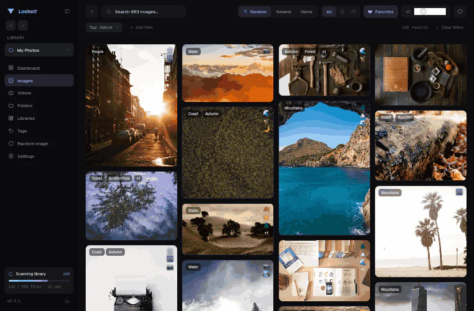Image resolution: width=474 pixels, height=311 pixels.
Task: Filter by landscape orientation icon
Action: pyautogui.click(x=353, y=12)
